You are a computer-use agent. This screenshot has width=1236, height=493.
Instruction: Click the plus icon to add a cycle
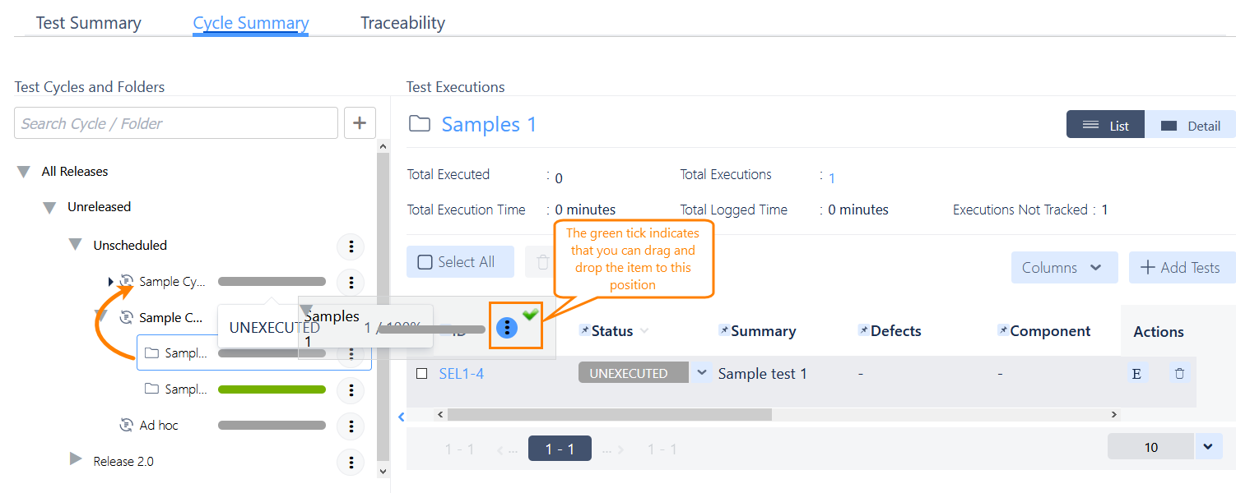pyautogui.click(x=360, y=122)
